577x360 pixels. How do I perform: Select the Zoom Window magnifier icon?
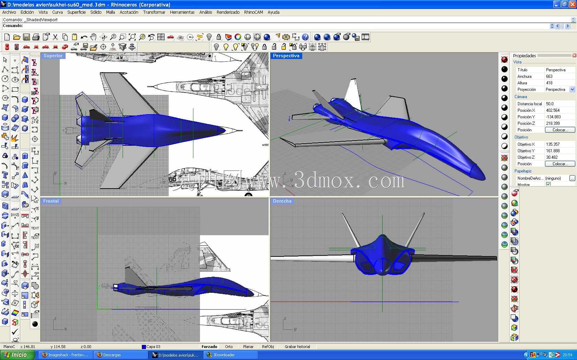(122, 37)
